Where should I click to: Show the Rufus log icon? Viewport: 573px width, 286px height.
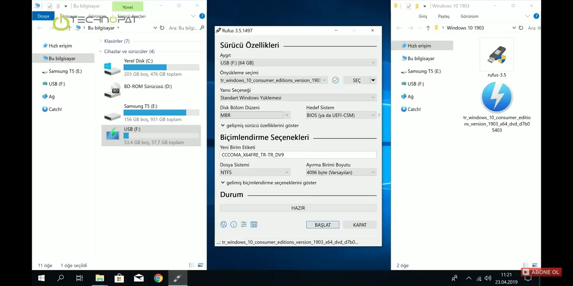click(254, 225)
